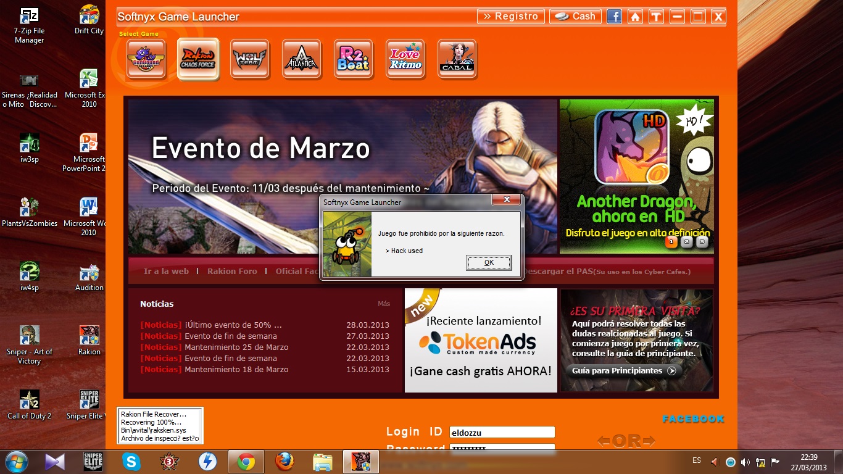
Task: Select the Cabal game icon
Action: click(457, 59)
